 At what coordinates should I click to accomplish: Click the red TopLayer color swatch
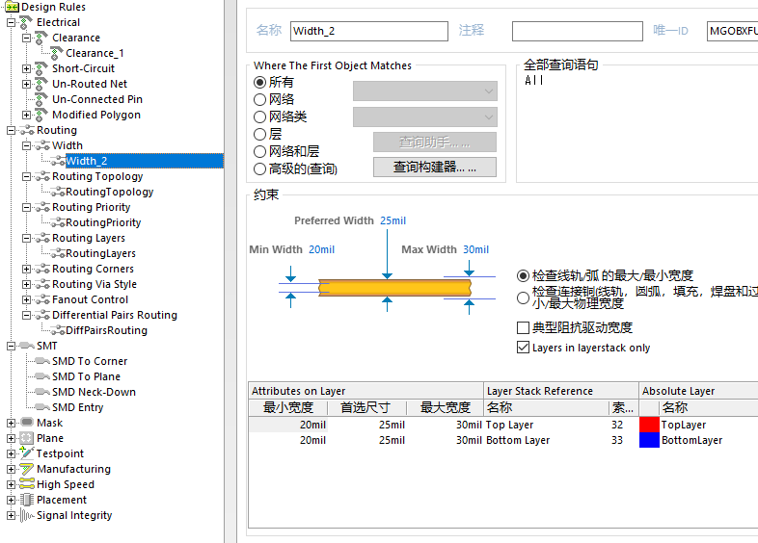click(x=649, y=425)
